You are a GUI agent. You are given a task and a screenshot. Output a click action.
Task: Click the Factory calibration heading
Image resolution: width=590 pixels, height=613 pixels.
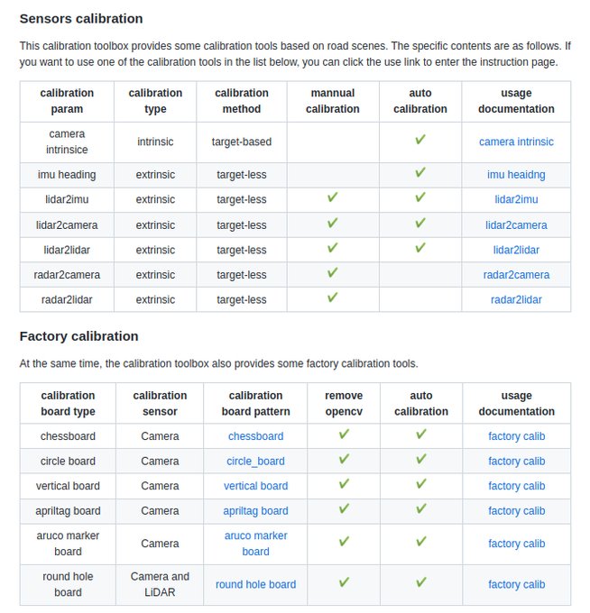coord(78,335)
